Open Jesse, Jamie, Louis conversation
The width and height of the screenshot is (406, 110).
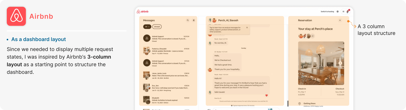[x=166, y=75]
